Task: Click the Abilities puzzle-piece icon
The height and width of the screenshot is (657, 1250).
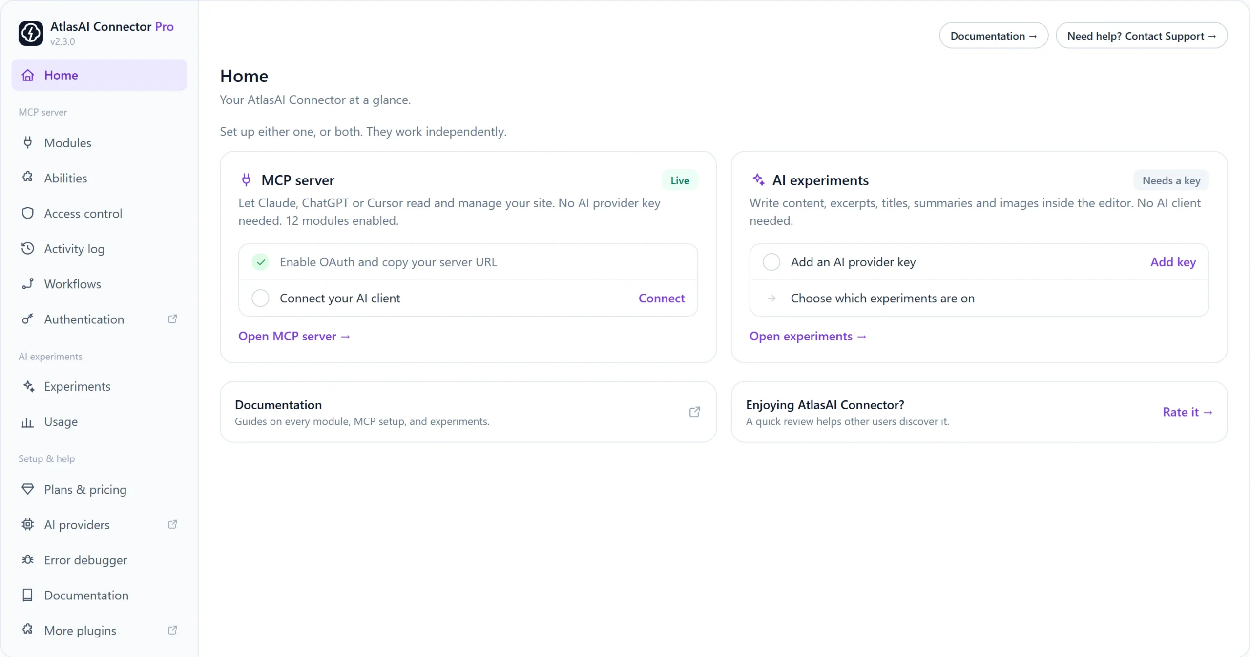Action: click(x=28, y=178)
